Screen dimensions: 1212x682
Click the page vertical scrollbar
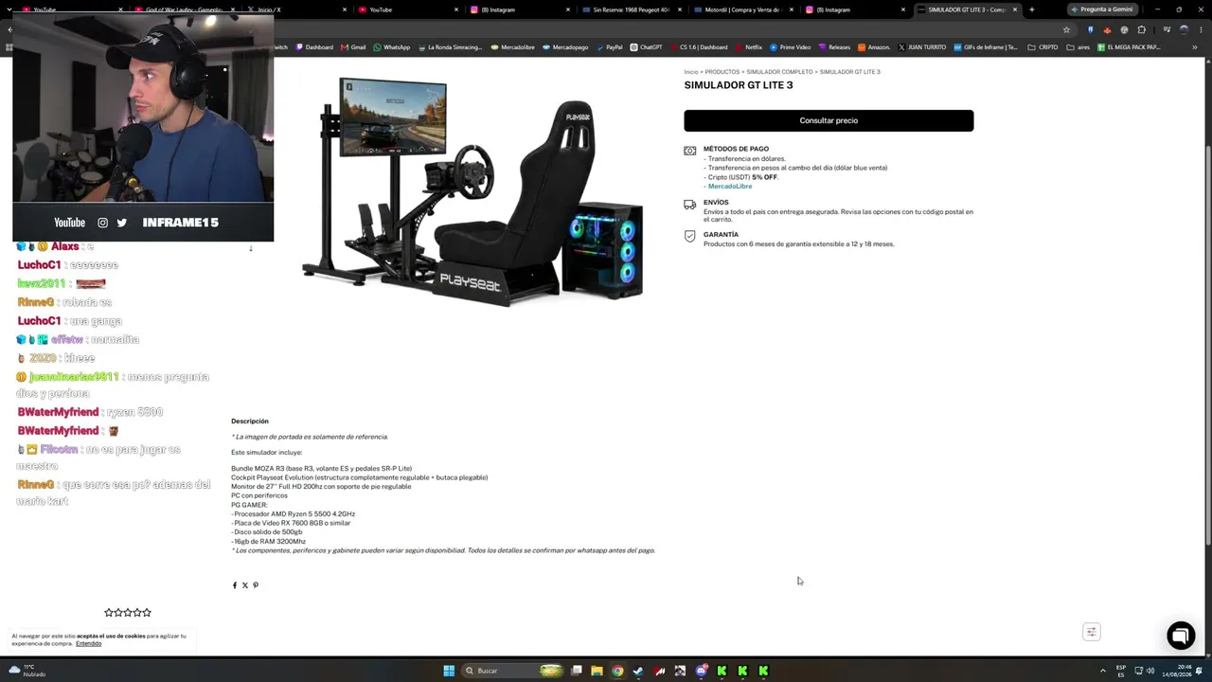point(1207,303)
